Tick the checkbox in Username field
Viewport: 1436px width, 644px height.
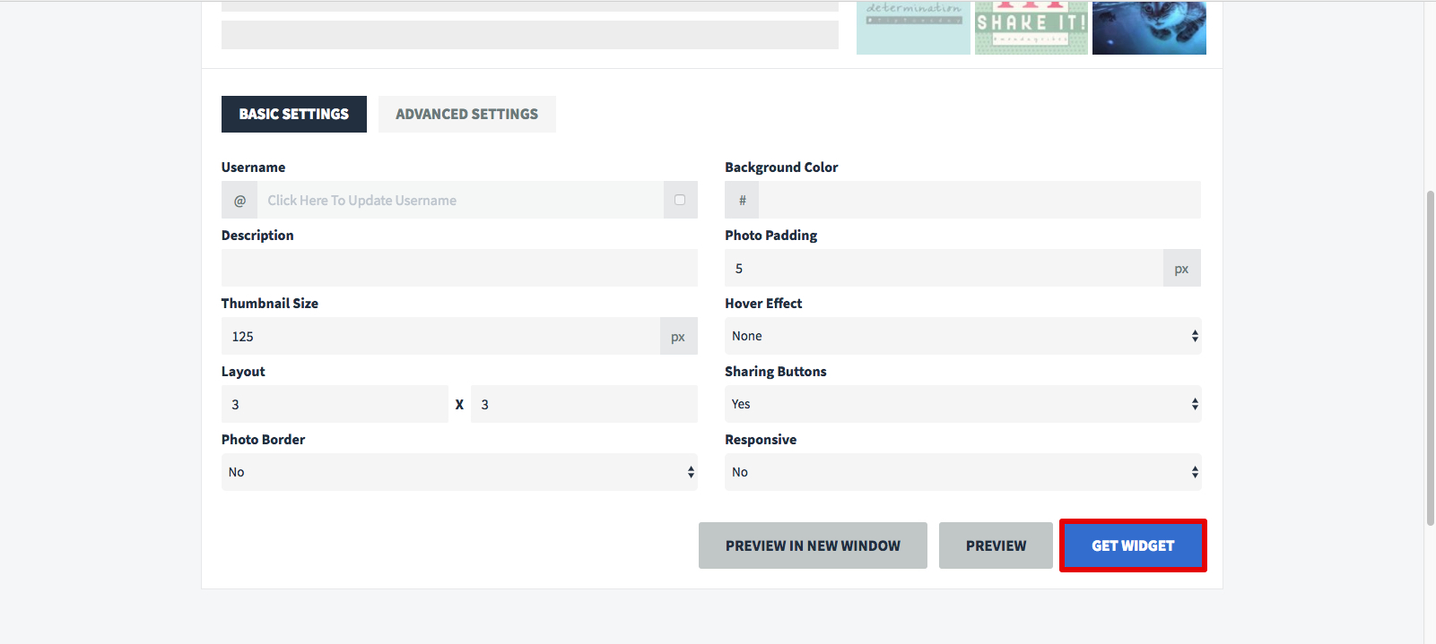pyautogui.click(x=680, y=200)
